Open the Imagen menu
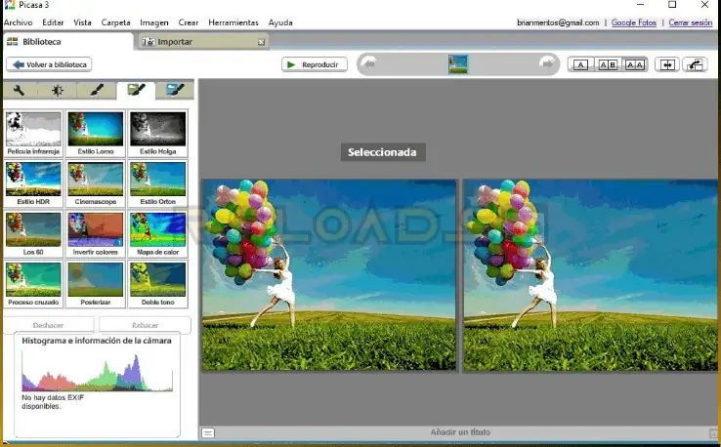 (x=154, y=22)
